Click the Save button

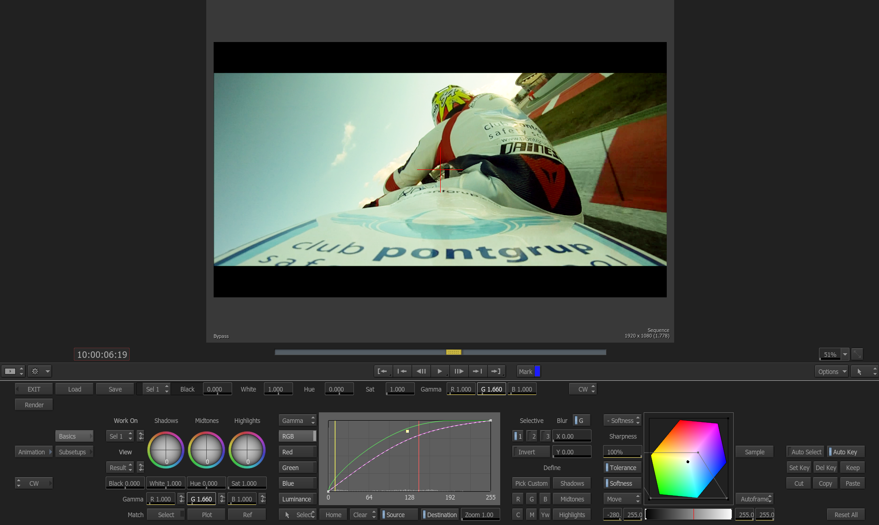click(x=115, y=389)
